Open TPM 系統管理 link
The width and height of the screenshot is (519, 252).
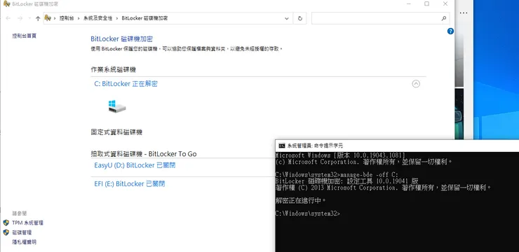(x=28, y=223)
